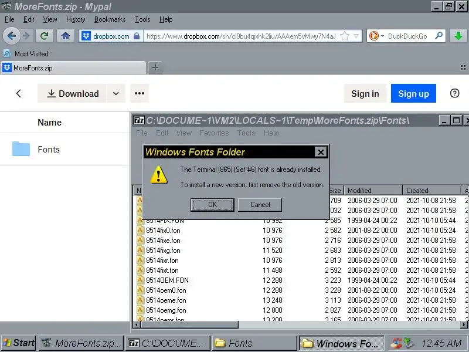
Task: Open the browser Help menu
Action: (x=166, y=19)
